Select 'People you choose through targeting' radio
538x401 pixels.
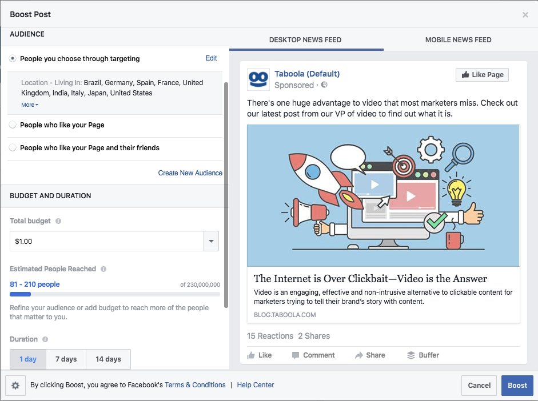coord(13,58)
